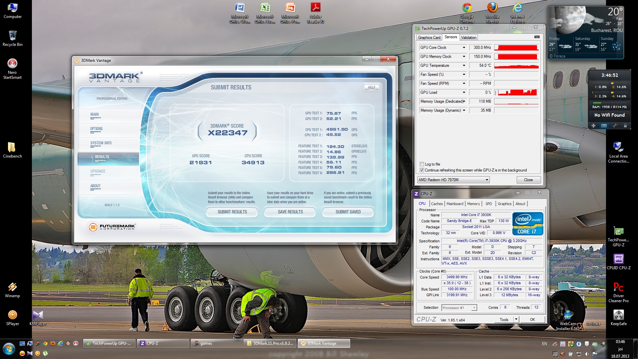Viewport: 638px width, 359px height.
Task: Click the GPU Load sensor graph
Action: click(516, 92)
